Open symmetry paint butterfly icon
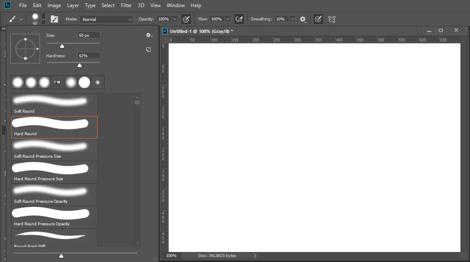Image resolution: width=470 pixels, height=262 pixels. tap(332, 20)
